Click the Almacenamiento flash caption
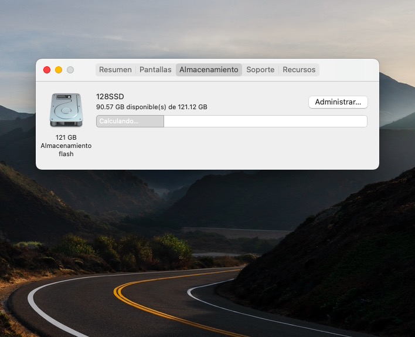 tap(66, 150)
